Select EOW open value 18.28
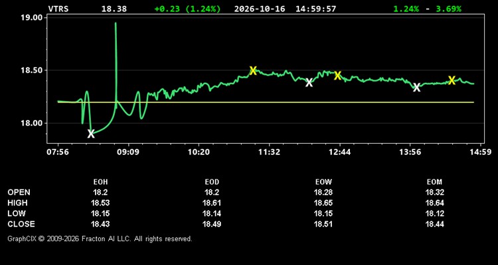Screen dimensions: 498x265 click(323, 192)
